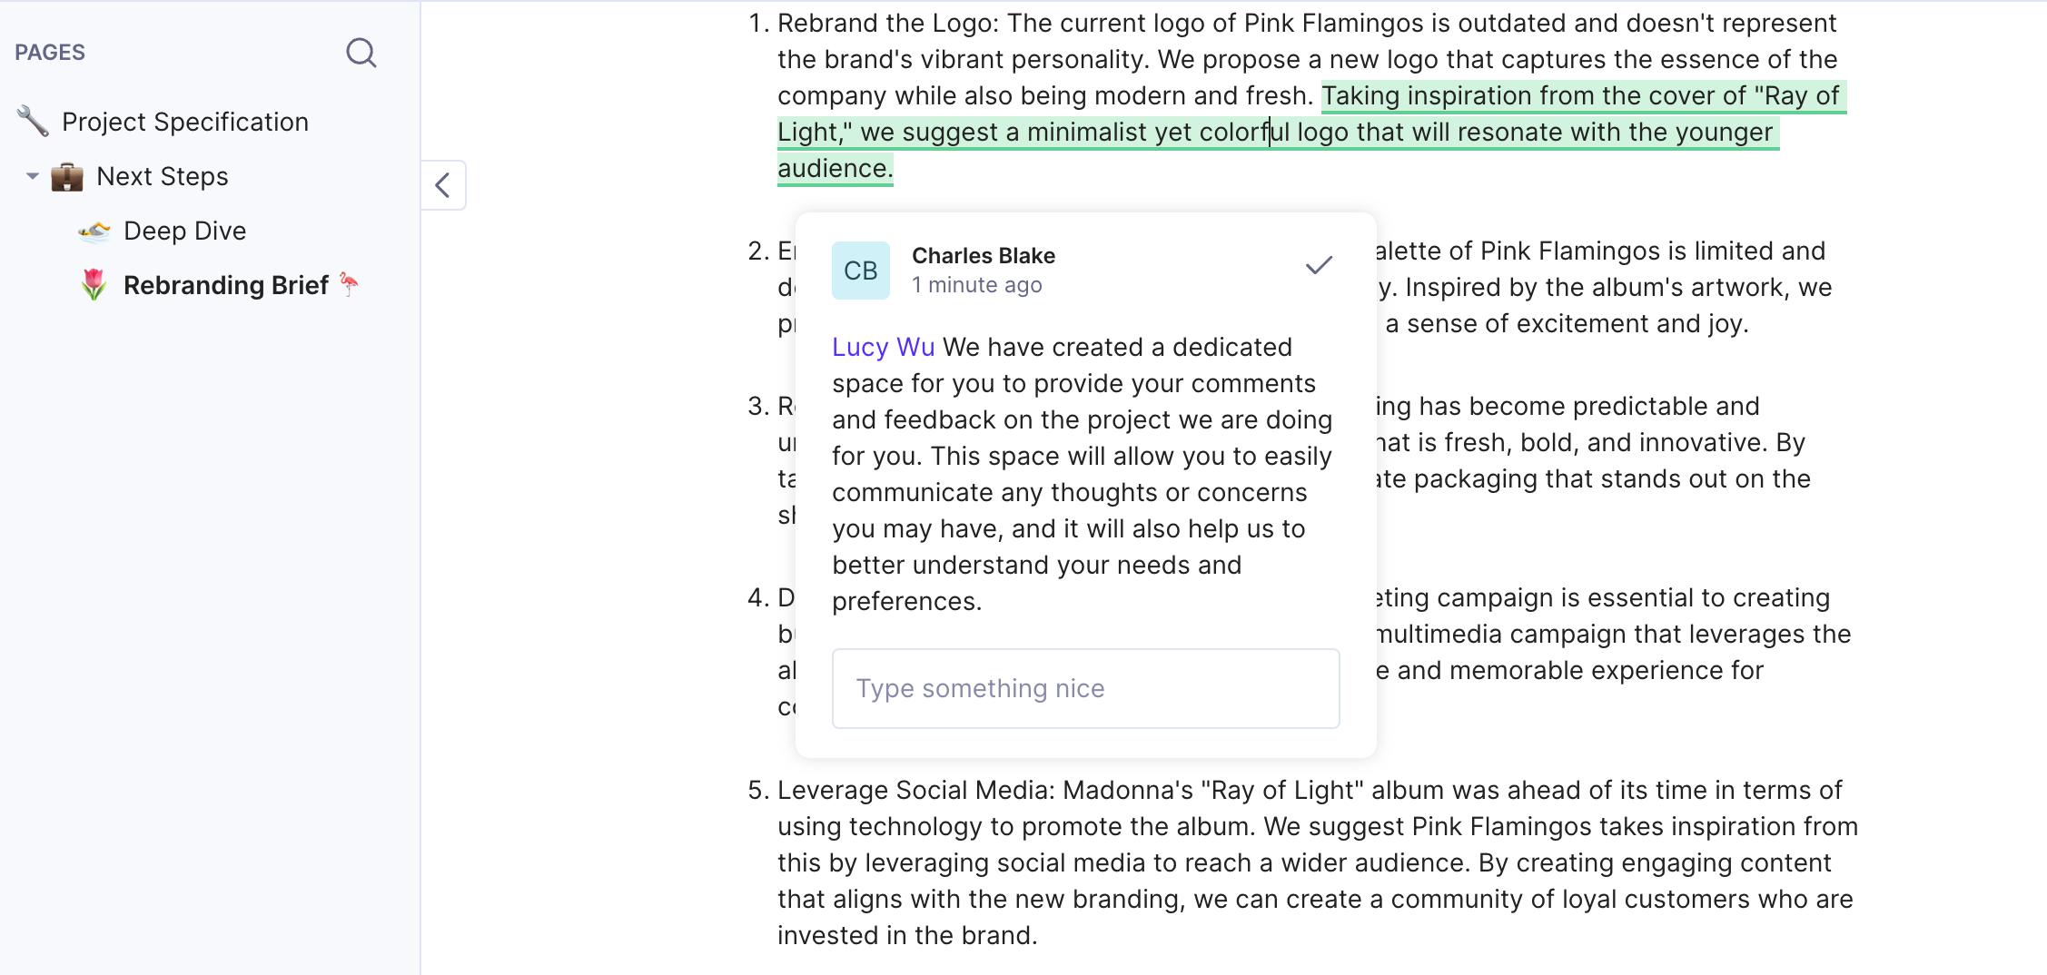
Task: Click the '1 minute ago' timestamp
Action: [977, 285]
